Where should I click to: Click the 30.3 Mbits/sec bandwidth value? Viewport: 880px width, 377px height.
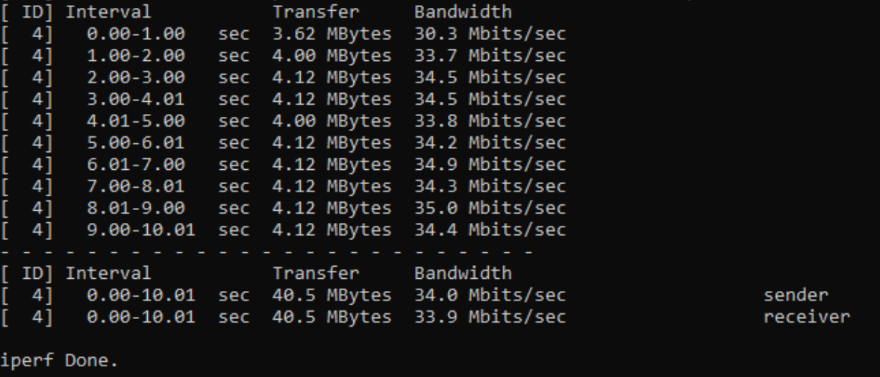[490, 34]
